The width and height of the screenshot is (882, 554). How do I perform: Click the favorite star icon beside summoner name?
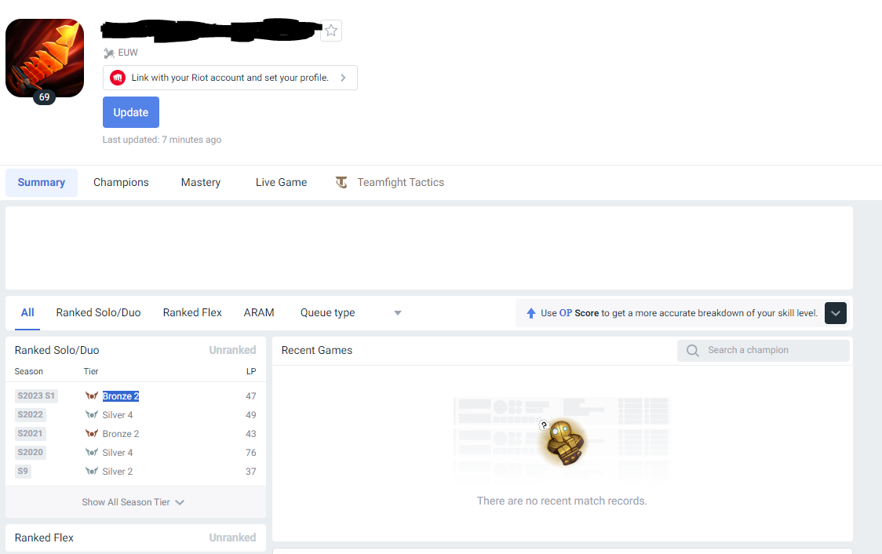[331, 31]
